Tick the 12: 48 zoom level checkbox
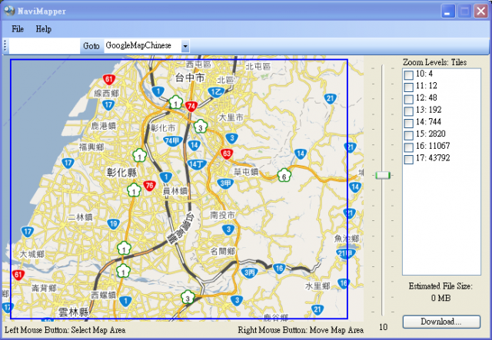The width and height of the screenshot is (492, 340). [x=408, y=99]
